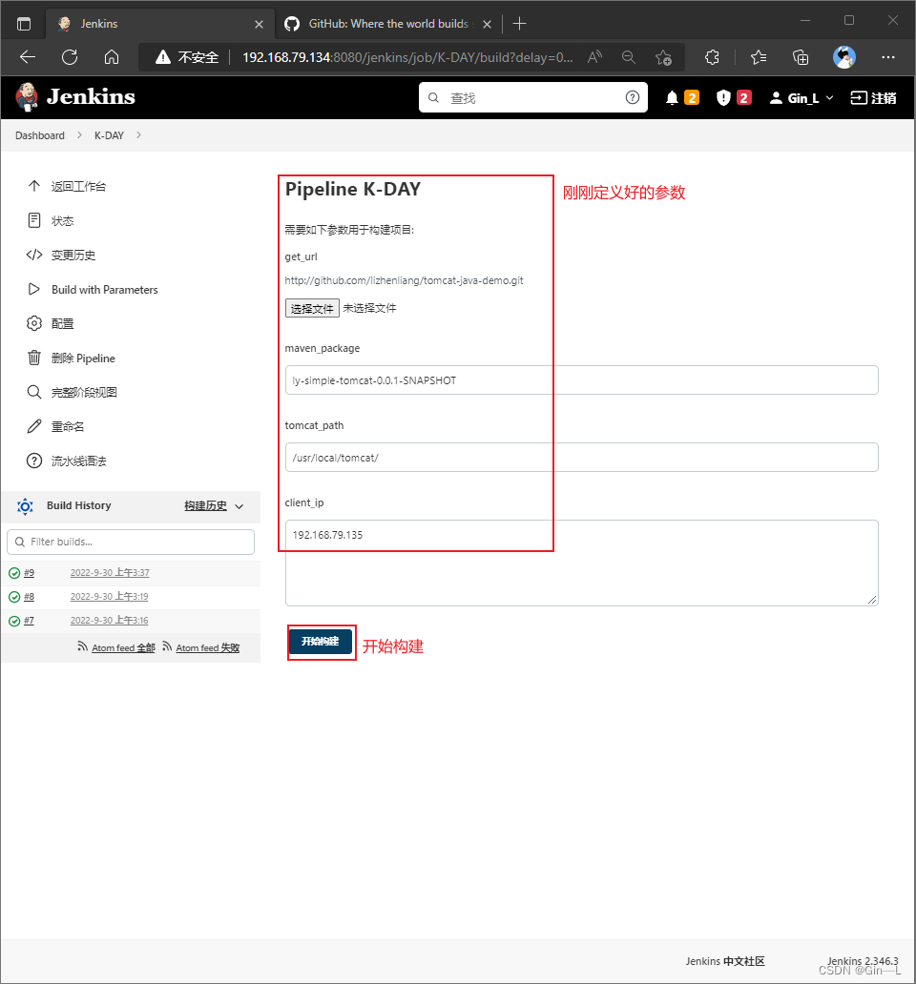Image resolution: width=916 pixels, height=984 pixels.
Task: Click the browser address bar URL
Action: coord(407,58)
